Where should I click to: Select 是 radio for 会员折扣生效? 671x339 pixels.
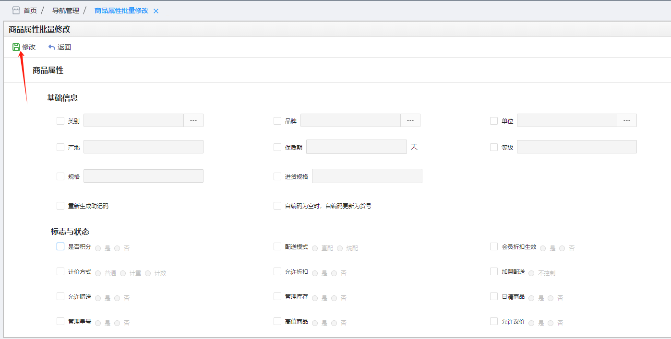(543, 248)
